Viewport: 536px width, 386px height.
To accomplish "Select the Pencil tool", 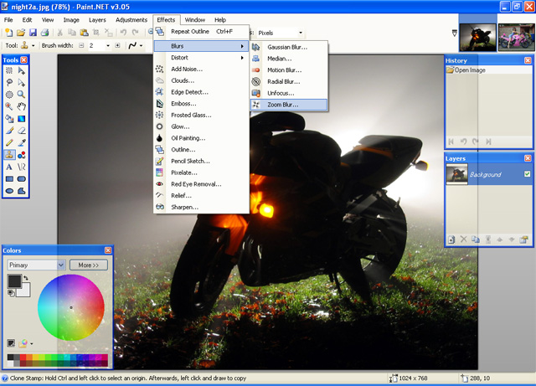I will [x=9, y=142].
